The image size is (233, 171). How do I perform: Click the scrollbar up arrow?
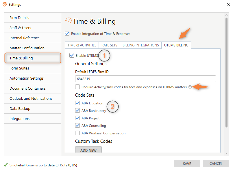point(226,15)
